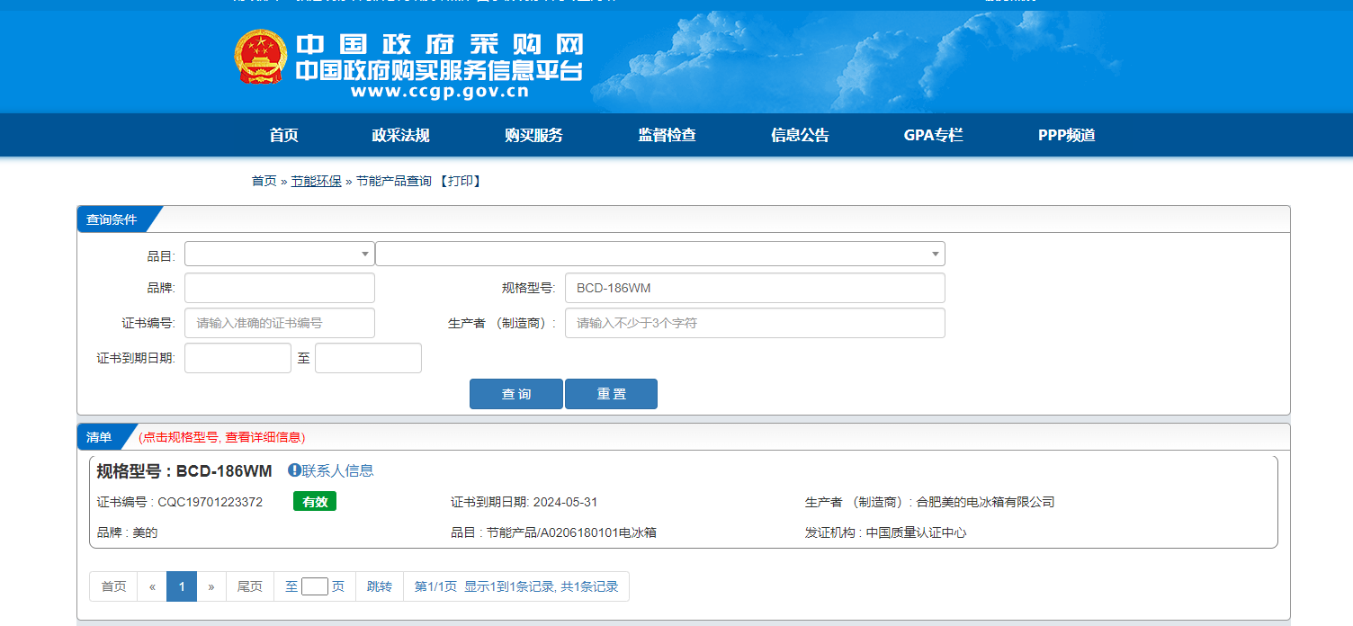Select page 1 in pagination
1353x626 pixels.
[x=182, y=586]
